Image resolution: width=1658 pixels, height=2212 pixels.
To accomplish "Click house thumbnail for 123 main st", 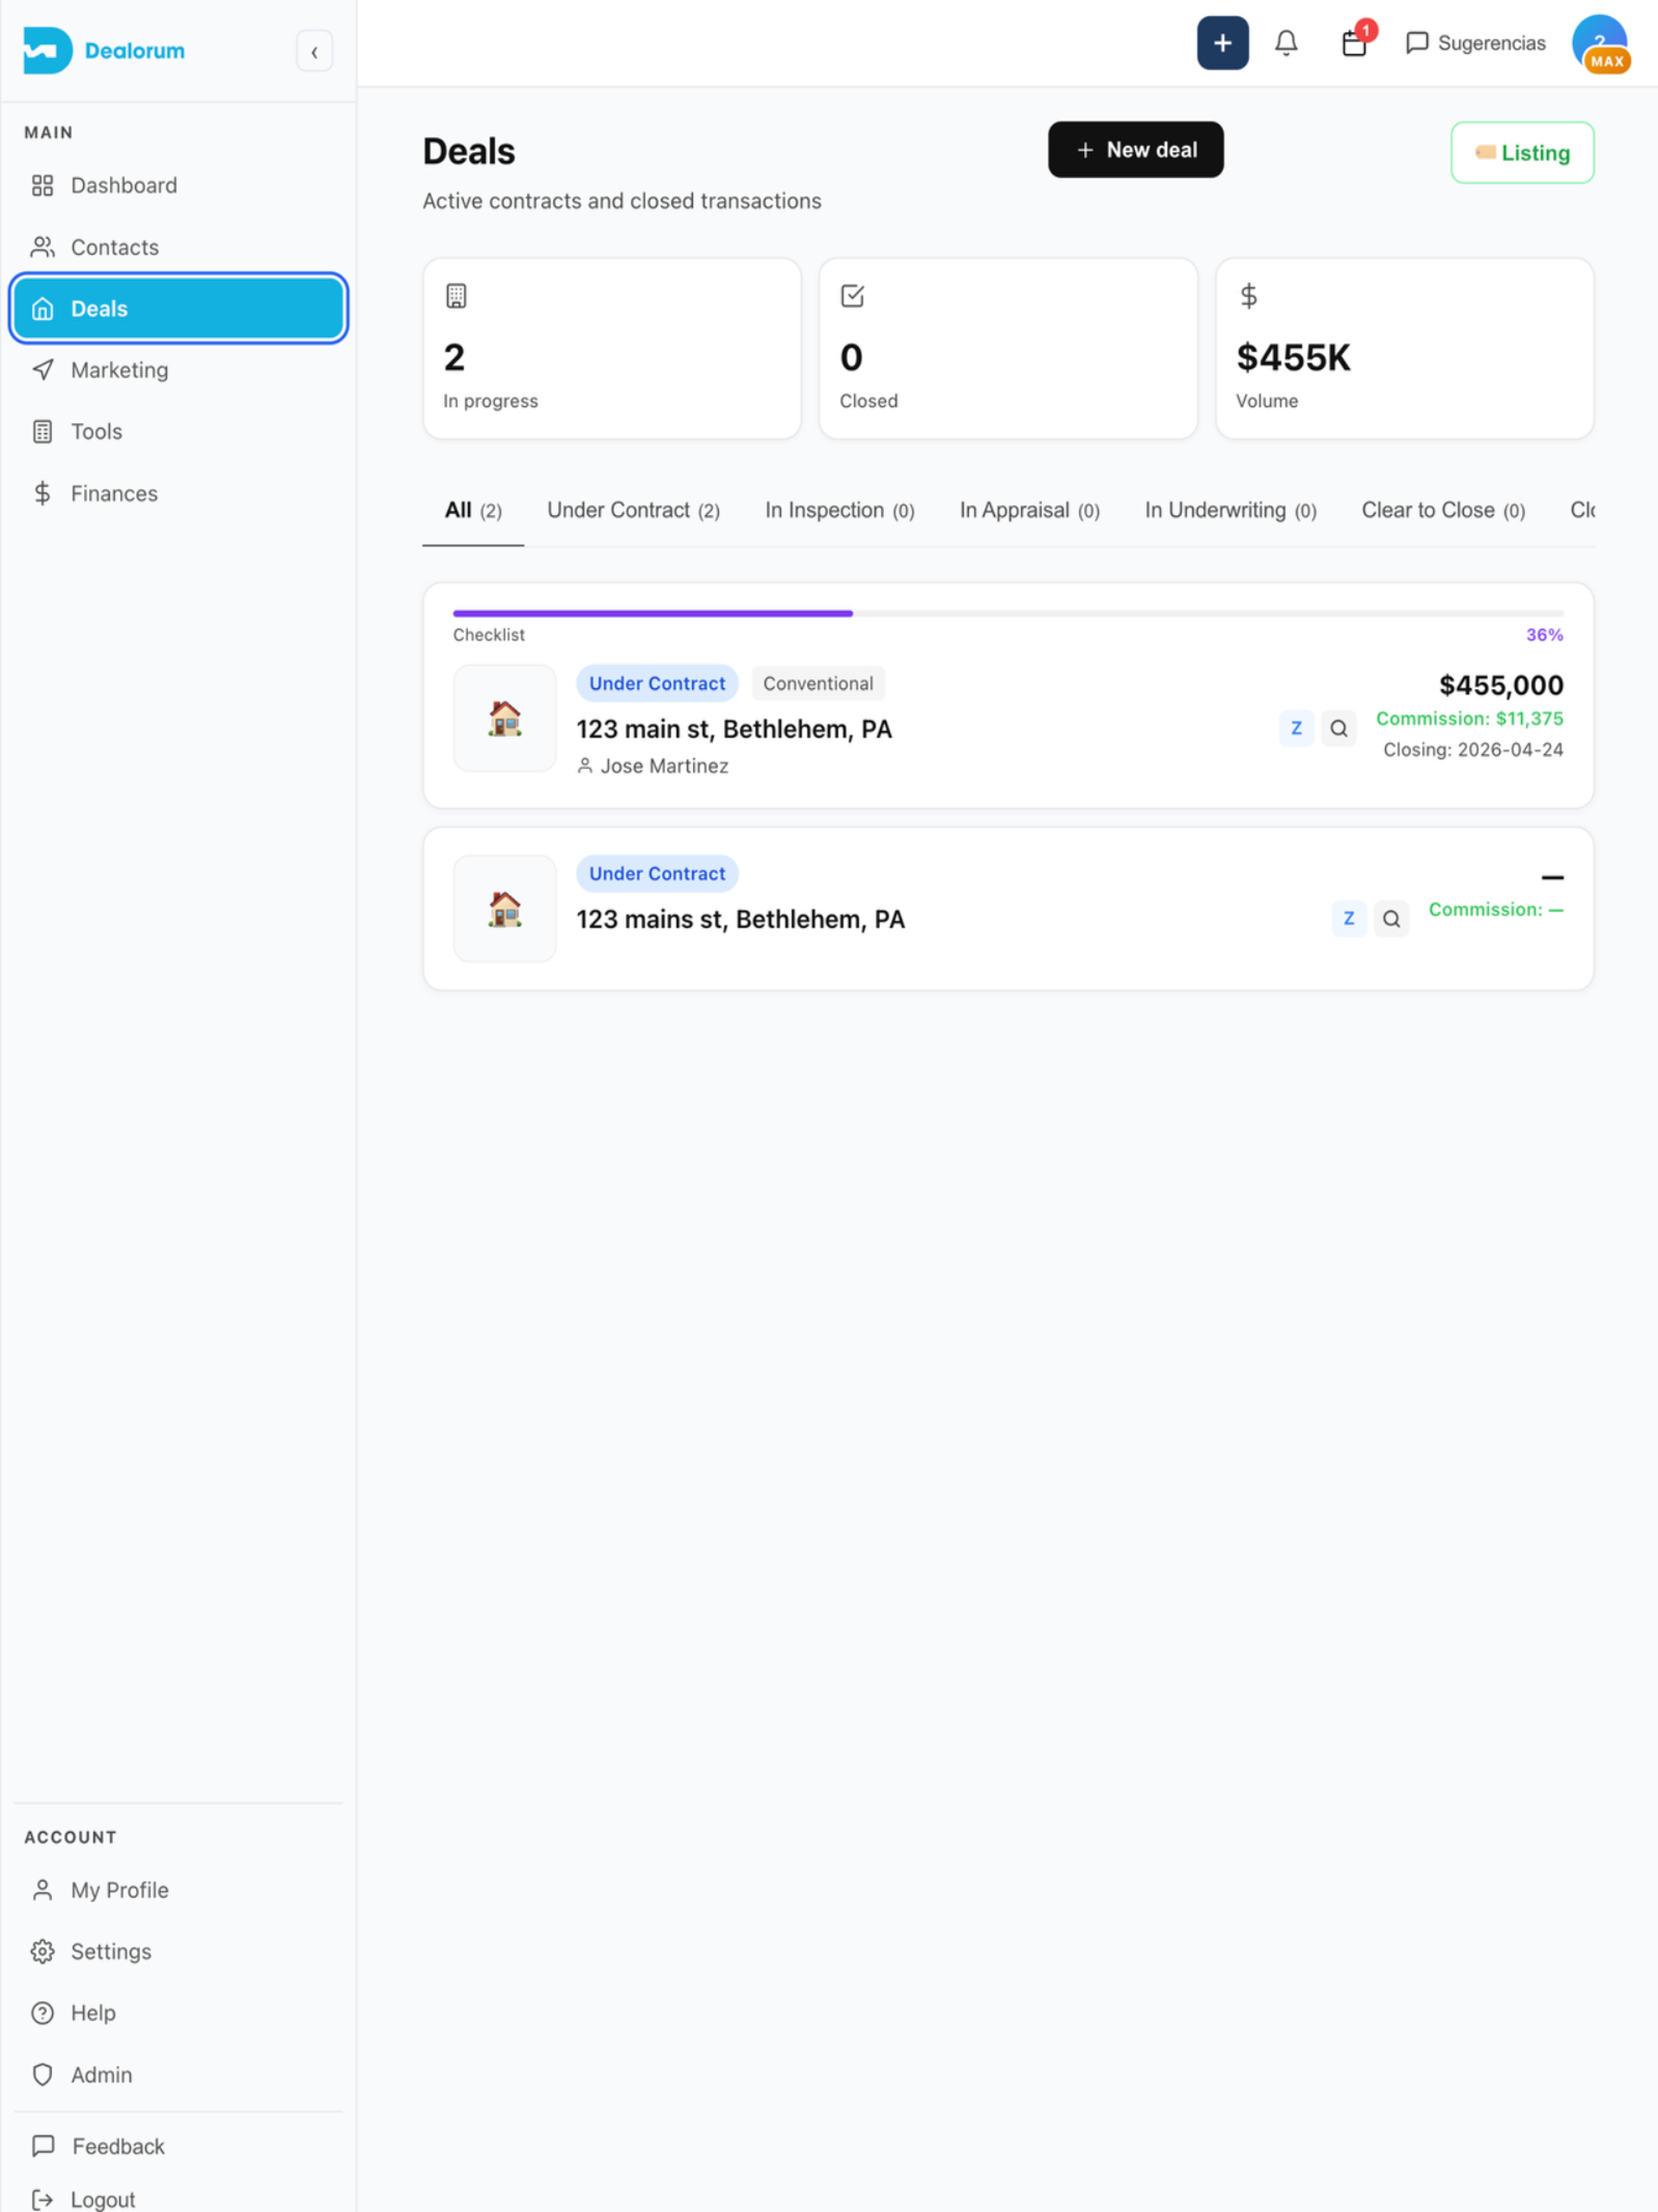I will click(505, 718).
